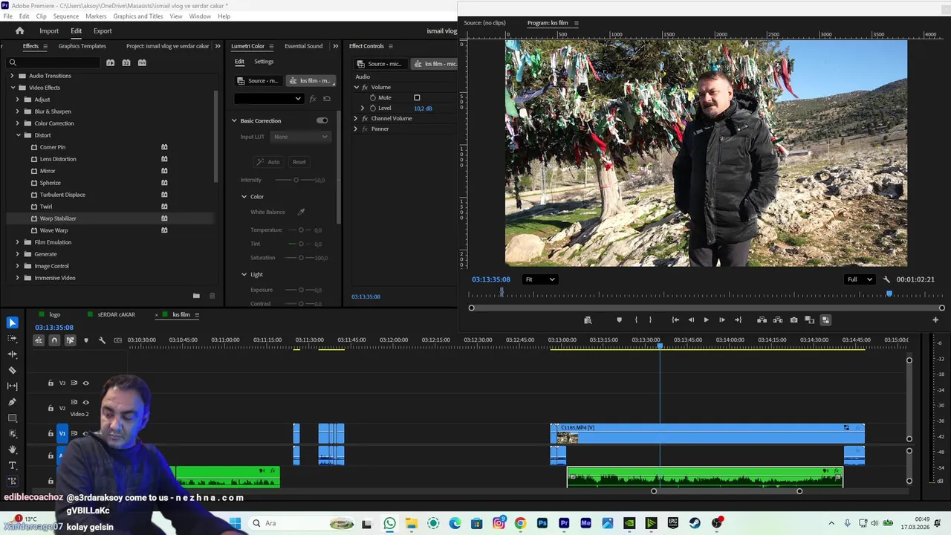Open WhatsApp from the taskbar
The width and height of the screenshot is (951, 535).
(389, 523)
